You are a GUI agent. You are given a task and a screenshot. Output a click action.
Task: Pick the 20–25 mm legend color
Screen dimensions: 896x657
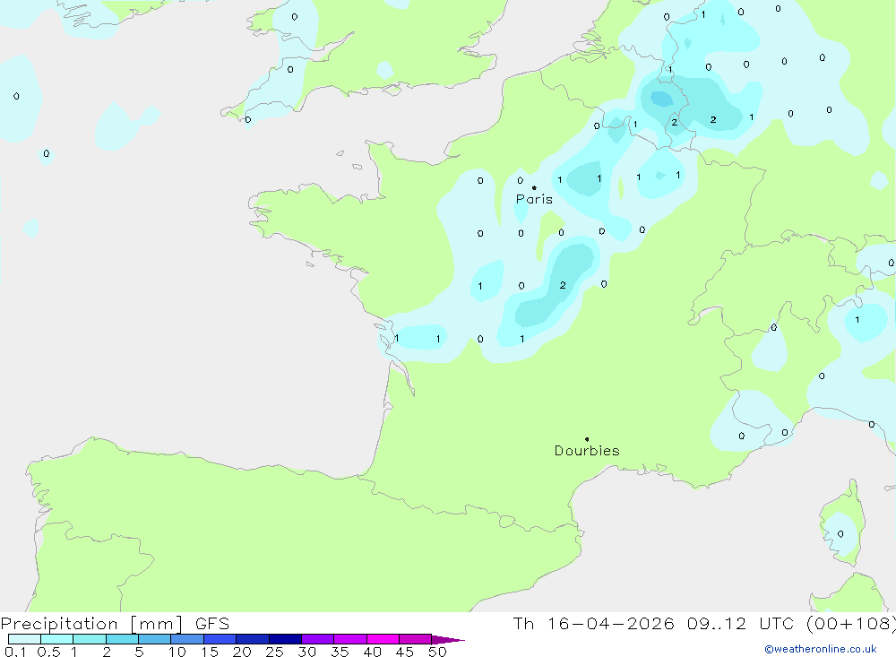click(253, 639)
